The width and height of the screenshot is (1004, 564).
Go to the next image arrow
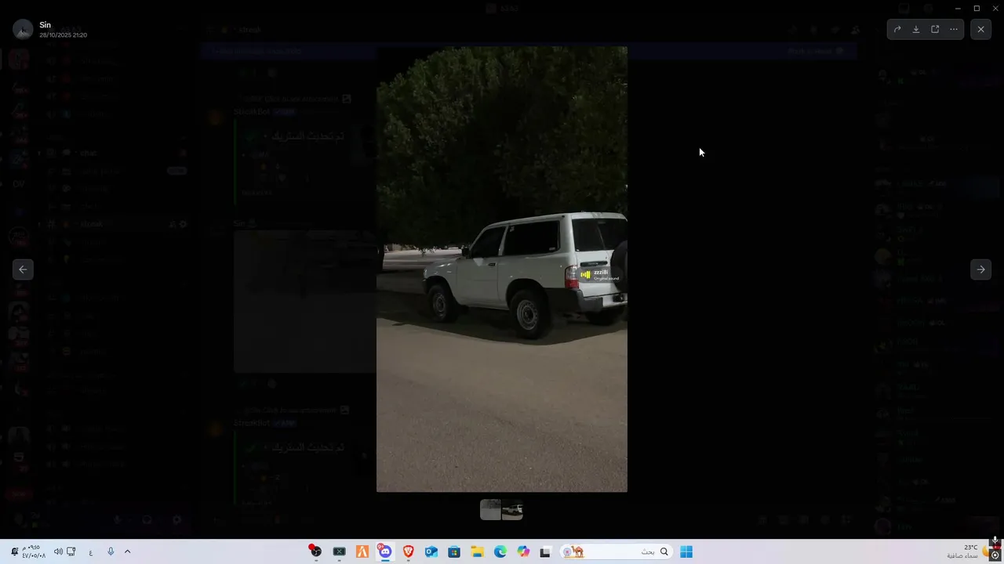[x=980, y=269]
